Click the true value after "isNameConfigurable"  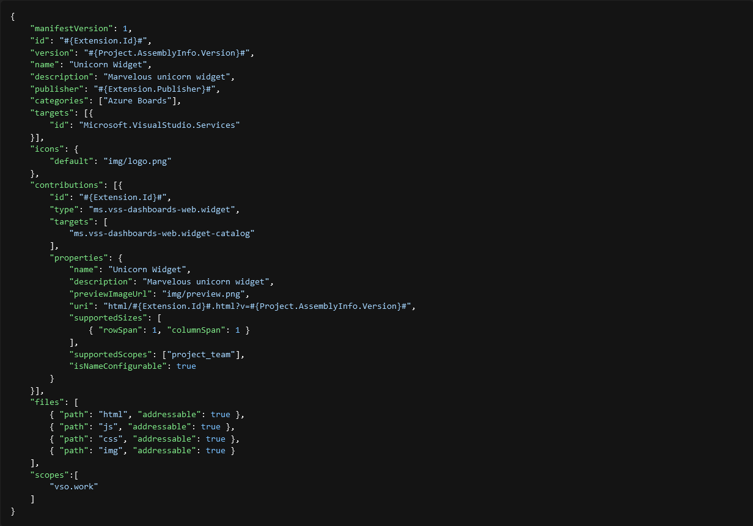[186, 366]
